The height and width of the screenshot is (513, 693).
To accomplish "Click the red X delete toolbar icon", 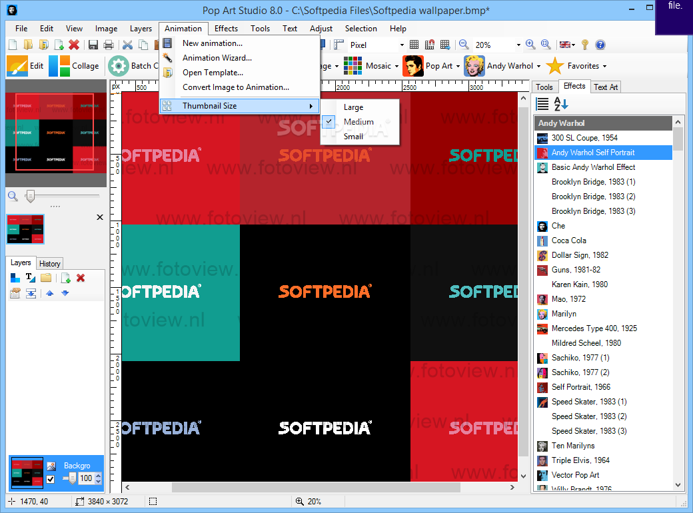I will [74, 45].
